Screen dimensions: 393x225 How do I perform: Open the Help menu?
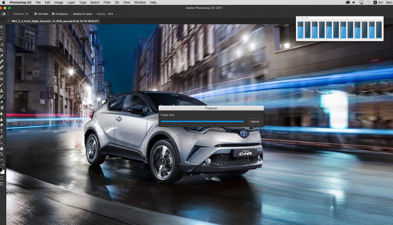pyautogui.click(x=153, y=2)
